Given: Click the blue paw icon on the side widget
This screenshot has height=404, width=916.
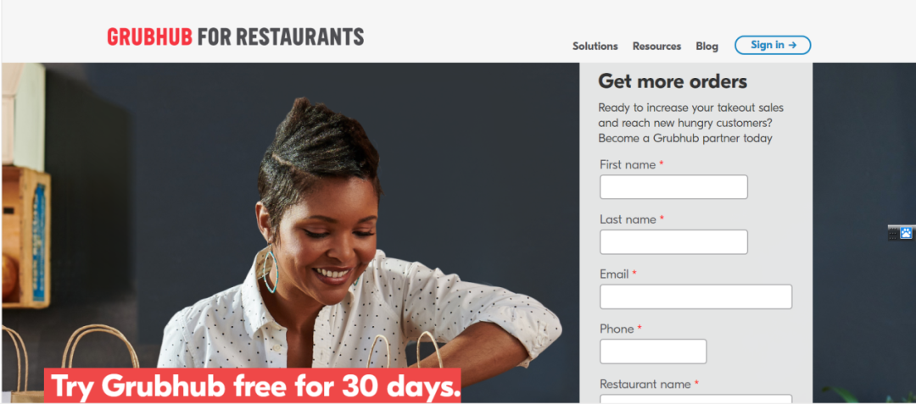Looking at the screenshot, I should 906,233.
